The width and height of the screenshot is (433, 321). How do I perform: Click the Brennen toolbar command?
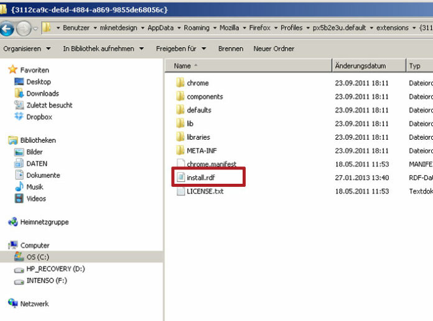click(231, 49)
